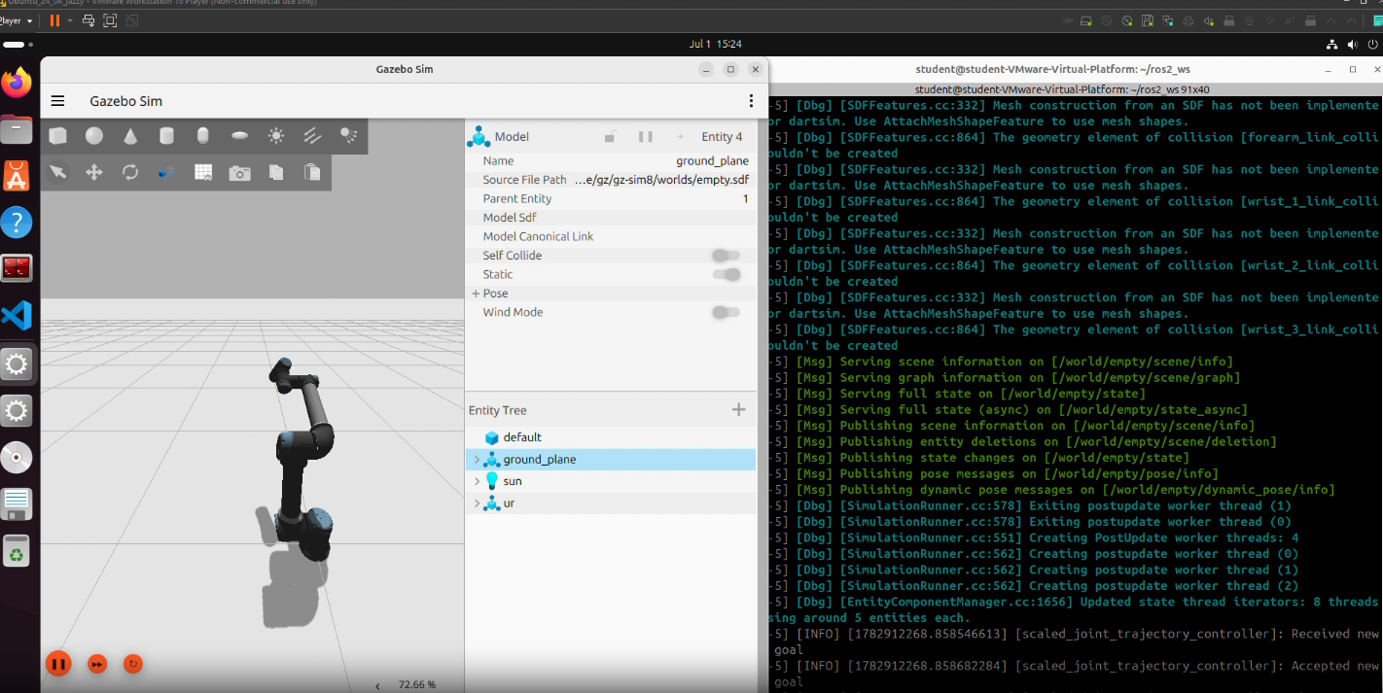Take a screenshot with camera icon
Screen dimensions: 1383x693
tap(239, 173)
